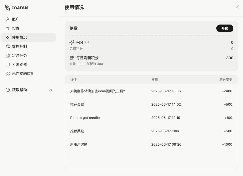This screenshot has width=243, height=176.
Task: Click the external link arrow beside 获取帮助
Action: pyautogui.click(x=50, y=90)
